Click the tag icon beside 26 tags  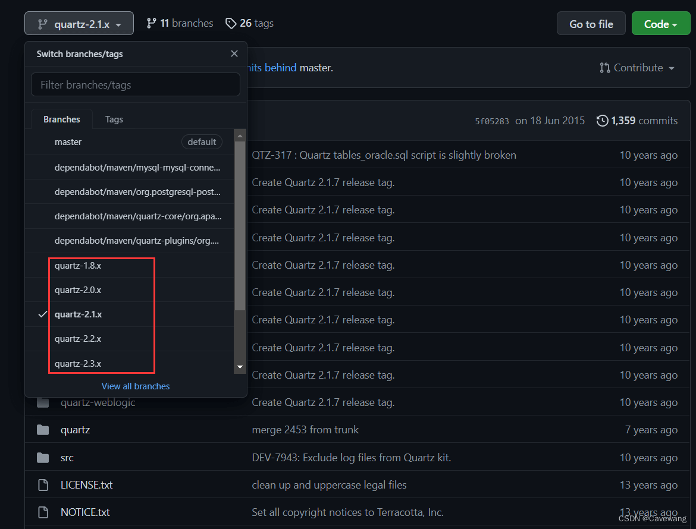[231, 23]
